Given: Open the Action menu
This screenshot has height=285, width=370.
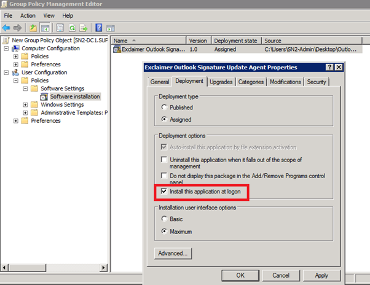Looking at the screenshot, I should click(28, 15).
